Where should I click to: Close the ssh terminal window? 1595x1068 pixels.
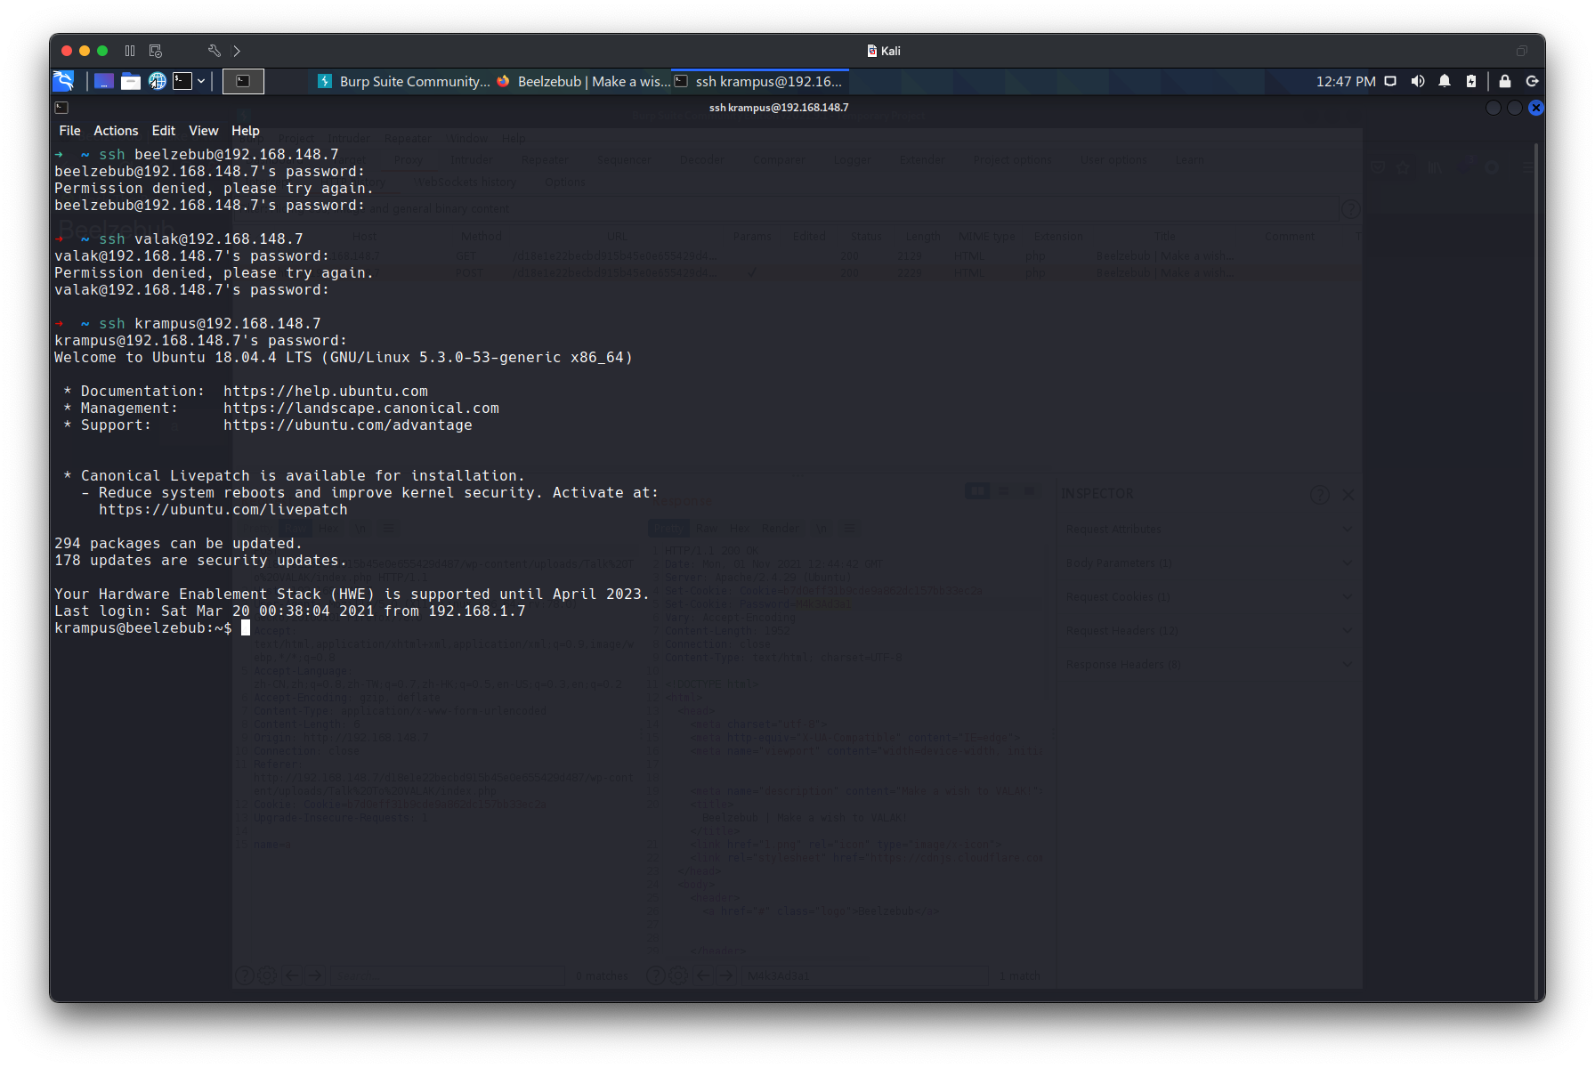1535,108
